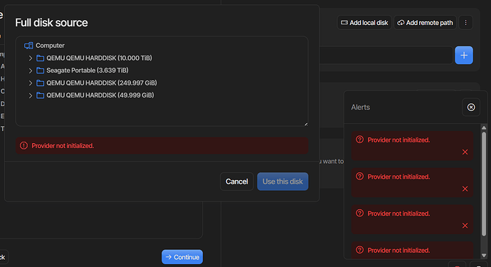The height and width of the screenshot is (267, 491).
Task: Click folder icon of 49.999 GiB disk
Action: point(40,95)
